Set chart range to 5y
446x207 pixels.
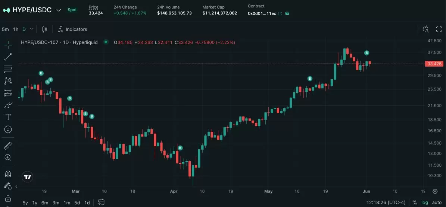click(25, 203)
